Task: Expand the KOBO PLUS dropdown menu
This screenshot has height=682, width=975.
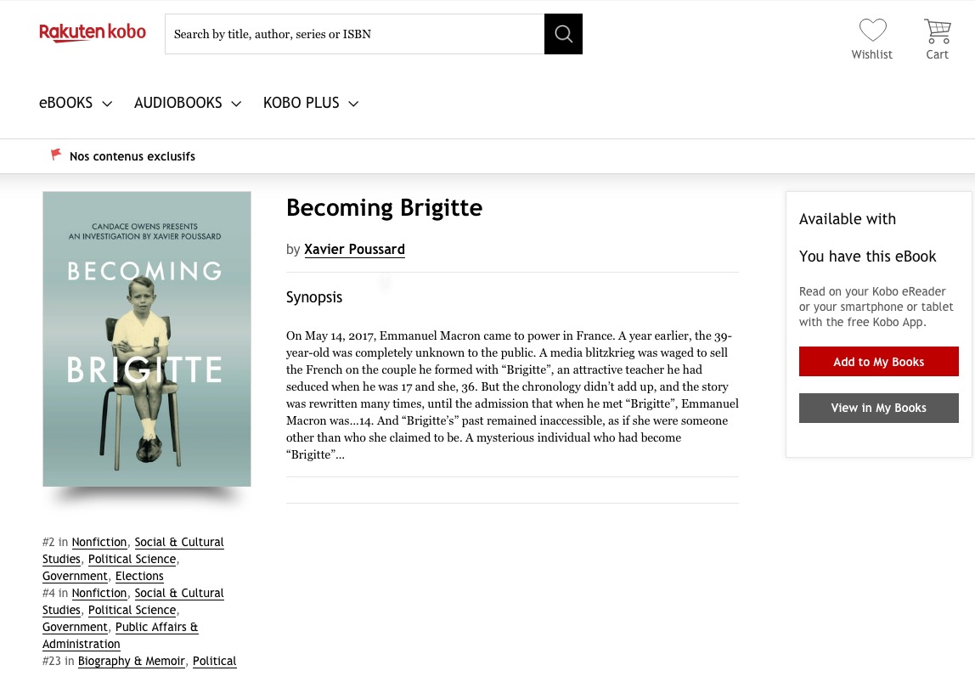Action: 311,103
